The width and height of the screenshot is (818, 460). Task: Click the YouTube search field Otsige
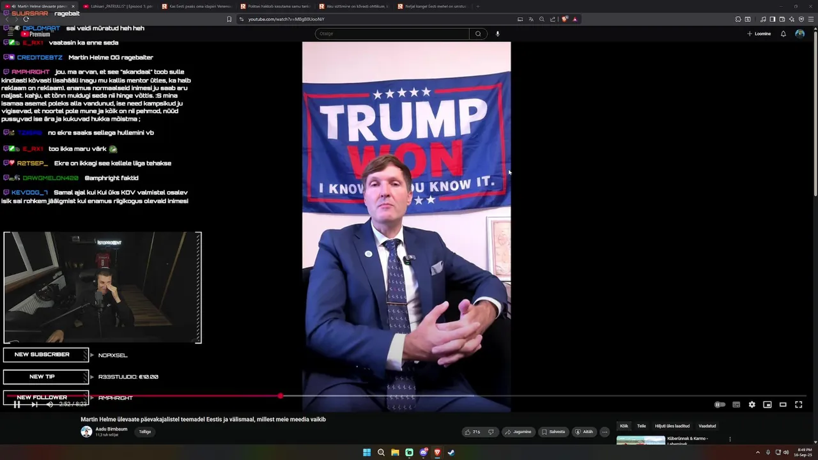tap(391, 34)
